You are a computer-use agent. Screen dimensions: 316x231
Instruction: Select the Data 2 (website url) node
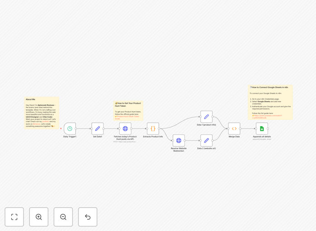click(x=206, y=140)
